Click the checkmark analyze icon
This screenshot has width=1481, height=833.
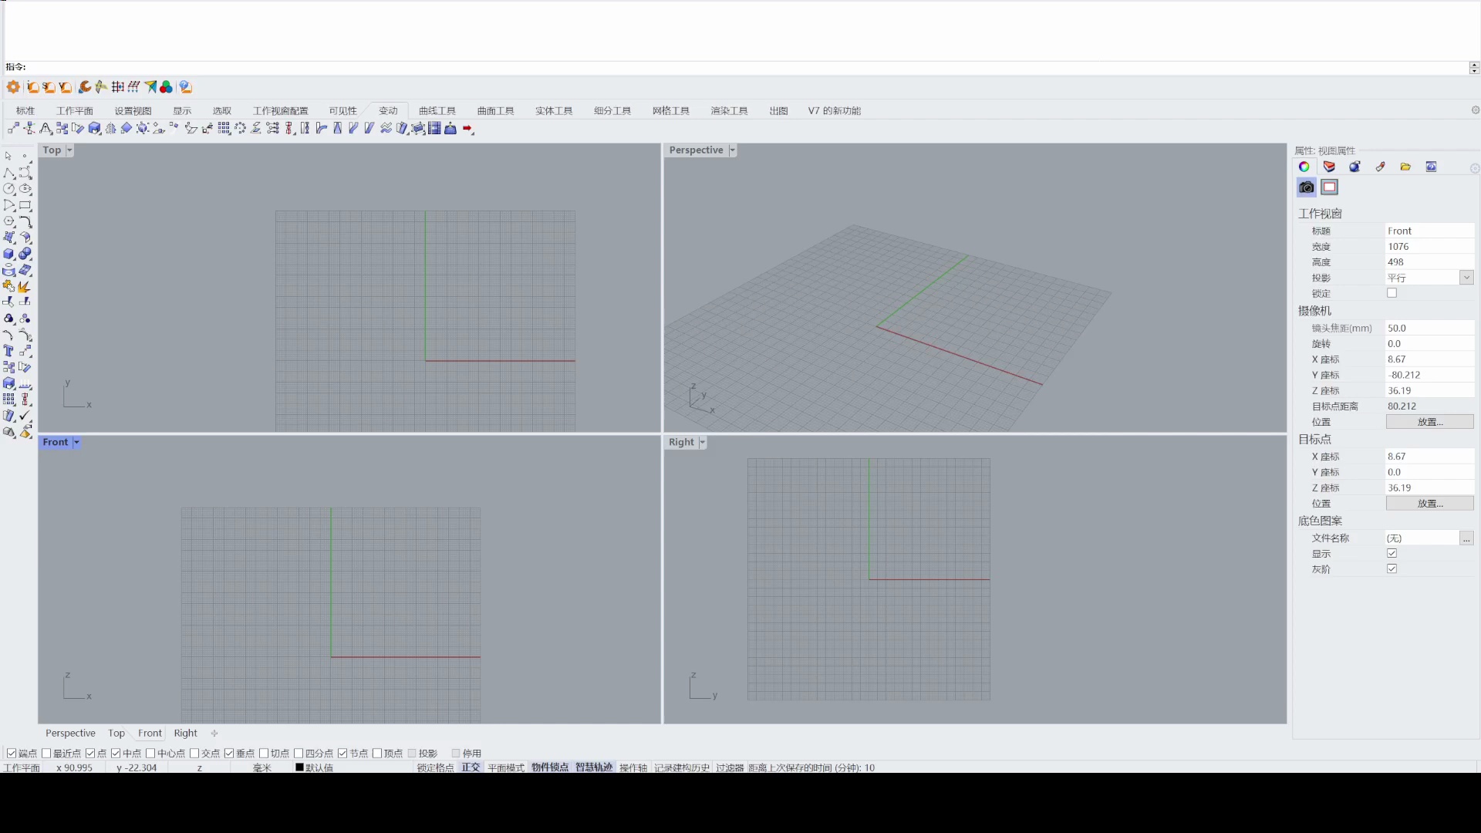pos(25,416)
